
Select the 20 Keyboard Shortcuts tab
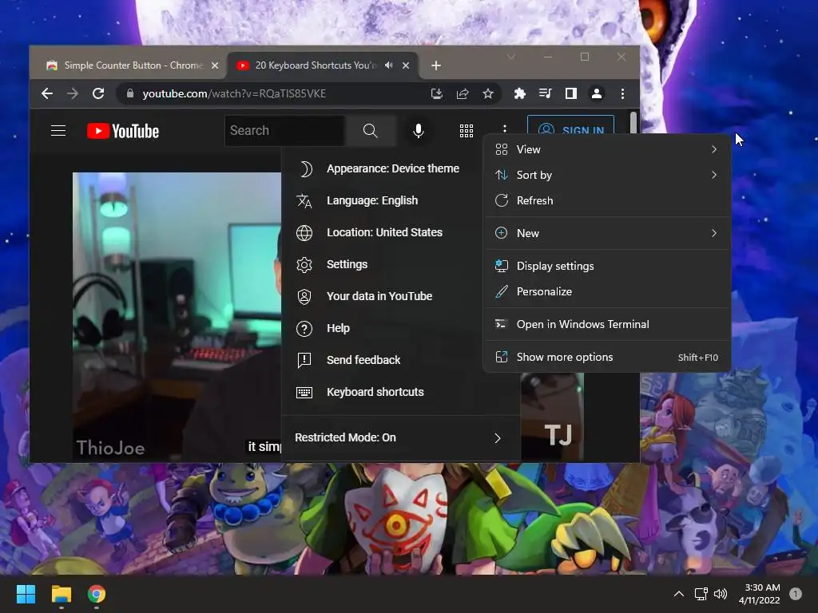pos(323,65)
